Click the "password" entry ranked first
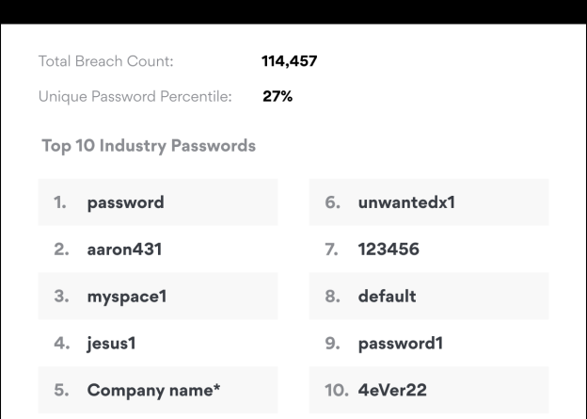 click(125, 202)
